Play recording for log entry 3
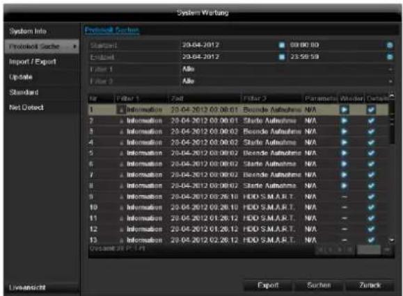The width and height of the screenshot is (403, 296). click(x=344, y=131)
